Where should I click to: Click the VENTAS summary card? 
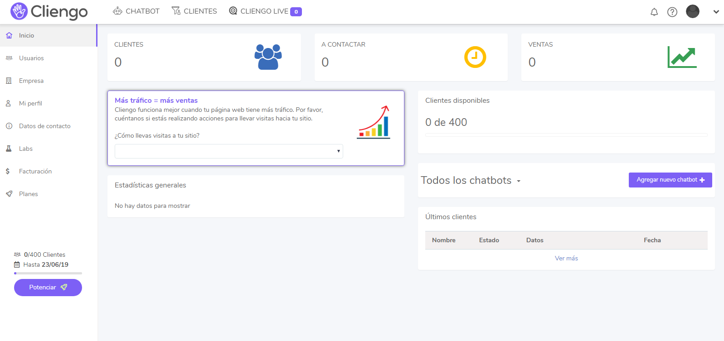(618, 57)
